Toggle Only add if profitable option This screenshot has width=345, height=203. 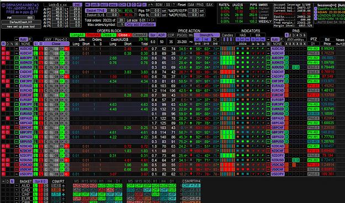[140, 25]
